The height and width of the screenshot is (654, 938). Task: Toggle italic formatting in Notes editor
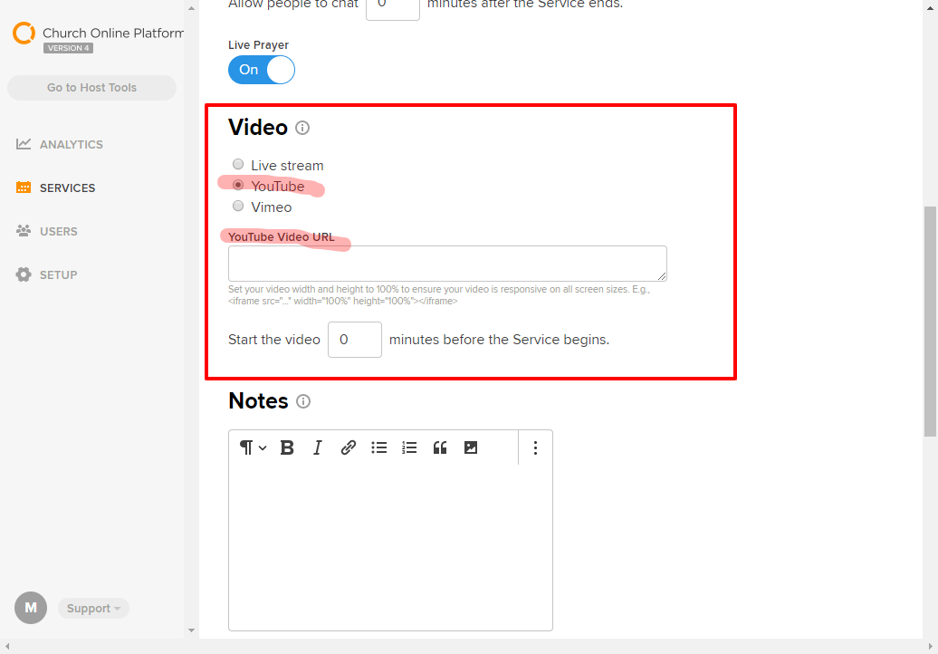[x=318, y=447]
